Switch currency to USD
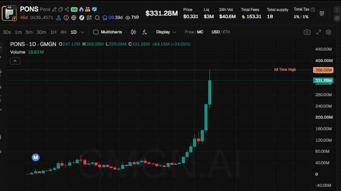Image resolution: width=341 pixels, height=191 pixels. pos(216,32)
